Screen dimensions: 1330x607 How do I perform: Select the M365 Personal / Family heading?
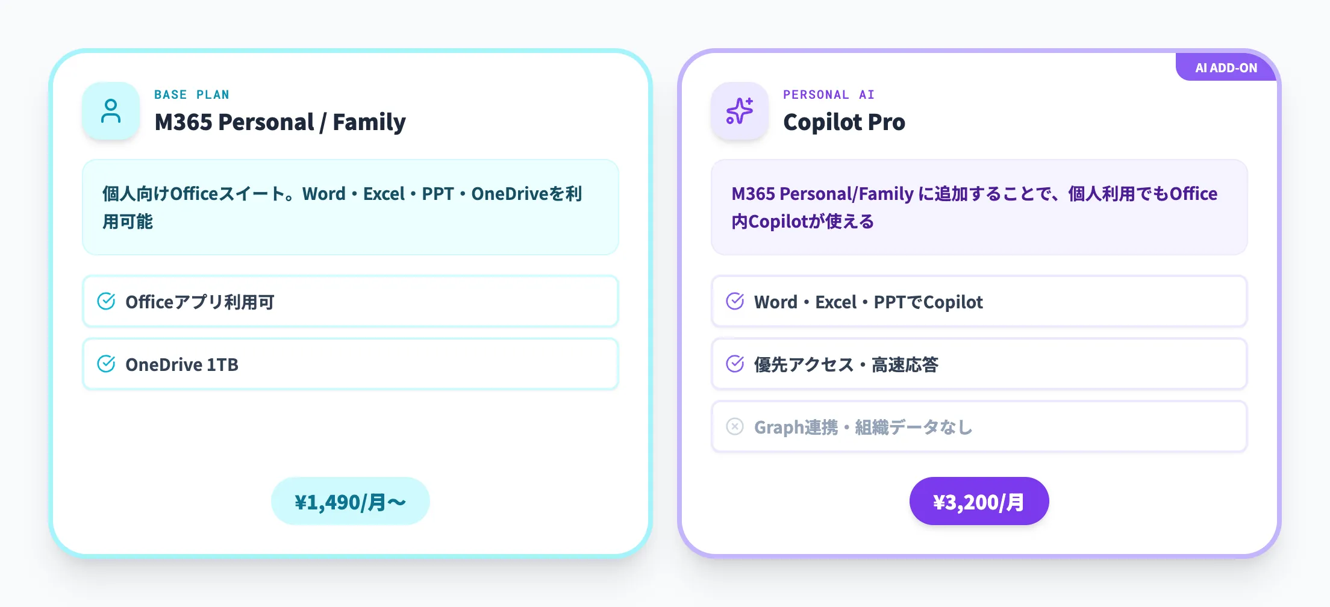click(280, 122)
